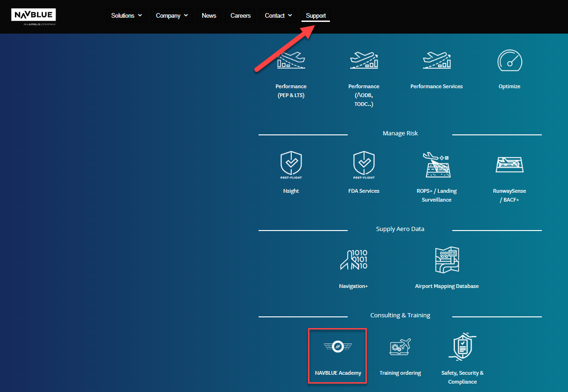Open the Training ordering laptop icon

(x=400, y=347)
